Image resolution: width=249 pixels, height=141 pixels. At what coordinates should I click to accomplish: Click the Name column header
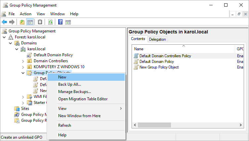[x=139, y=49]
